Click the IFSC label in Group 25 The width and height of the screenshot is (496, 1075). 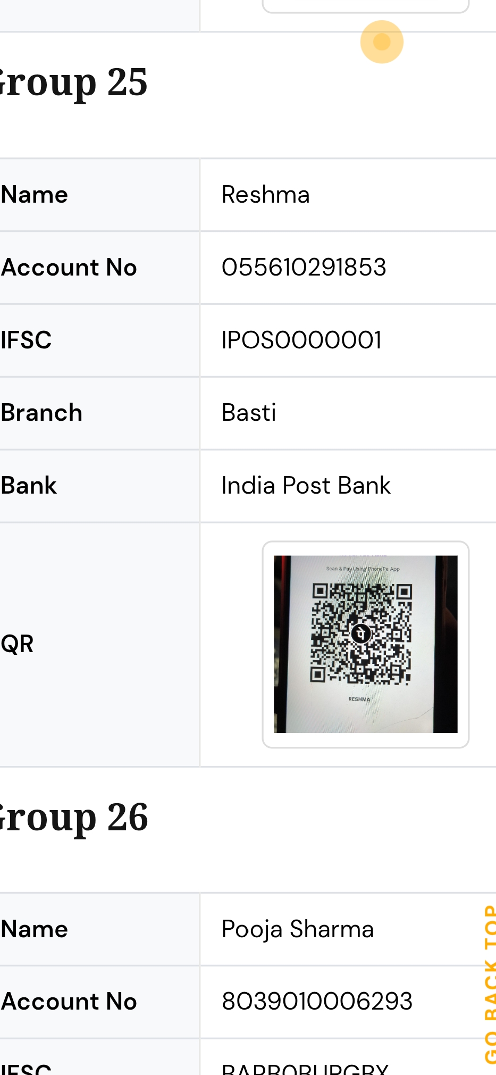coord(26,340)
